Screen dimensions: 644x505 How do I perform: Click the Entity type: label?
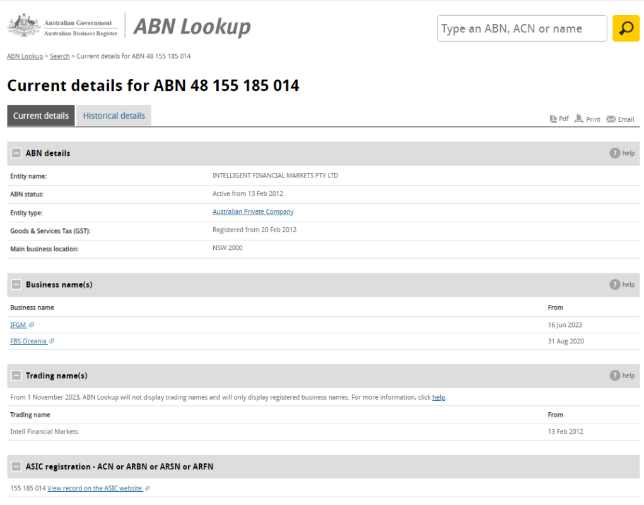(x=26, y=213)
